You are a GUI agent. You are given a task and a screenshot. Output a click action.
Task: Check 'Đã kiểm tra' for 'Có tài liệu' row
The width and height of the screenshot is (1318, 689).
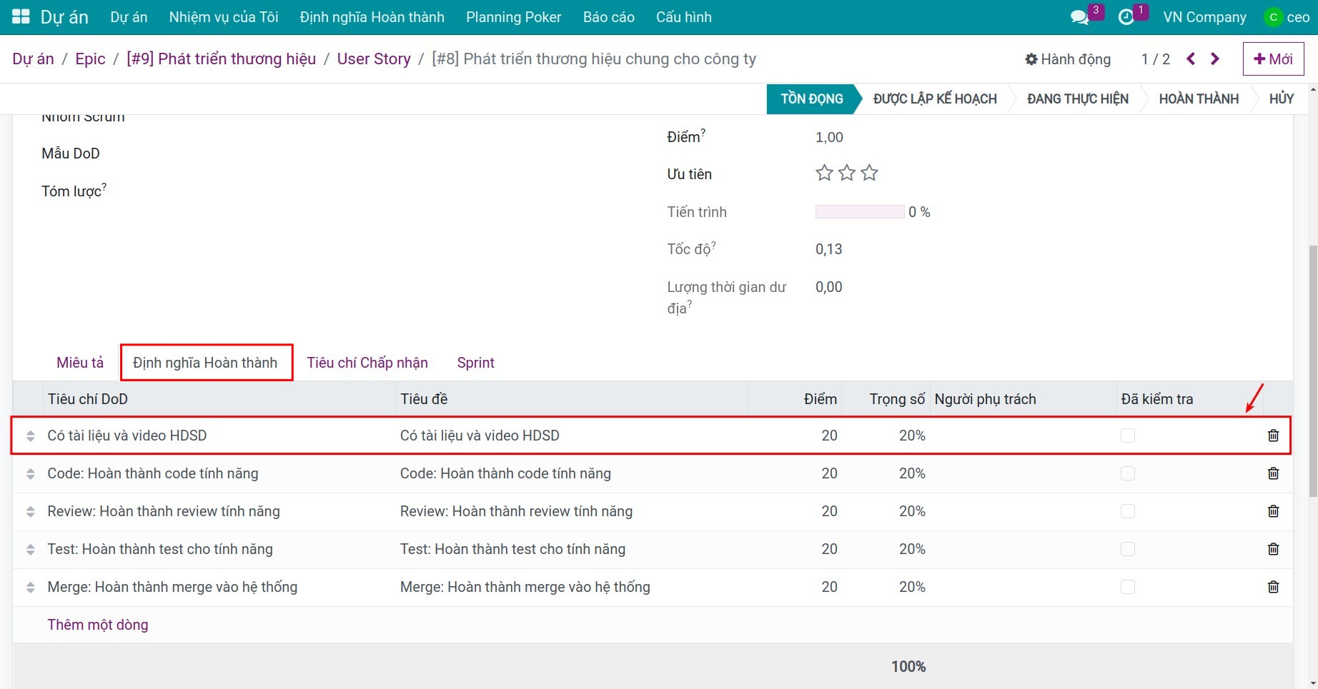[x=1128, y=436]
